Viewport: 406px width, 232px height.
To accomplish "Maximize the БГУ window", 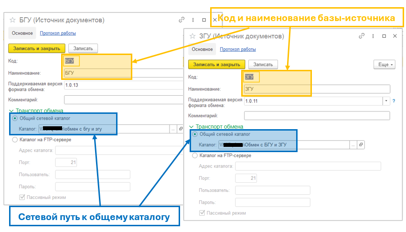I will [204, 20].
